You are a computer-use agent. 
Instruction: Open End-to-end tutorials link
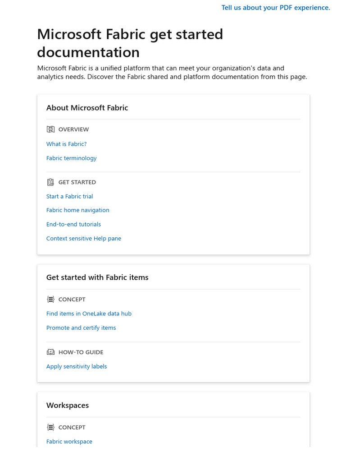73,224
